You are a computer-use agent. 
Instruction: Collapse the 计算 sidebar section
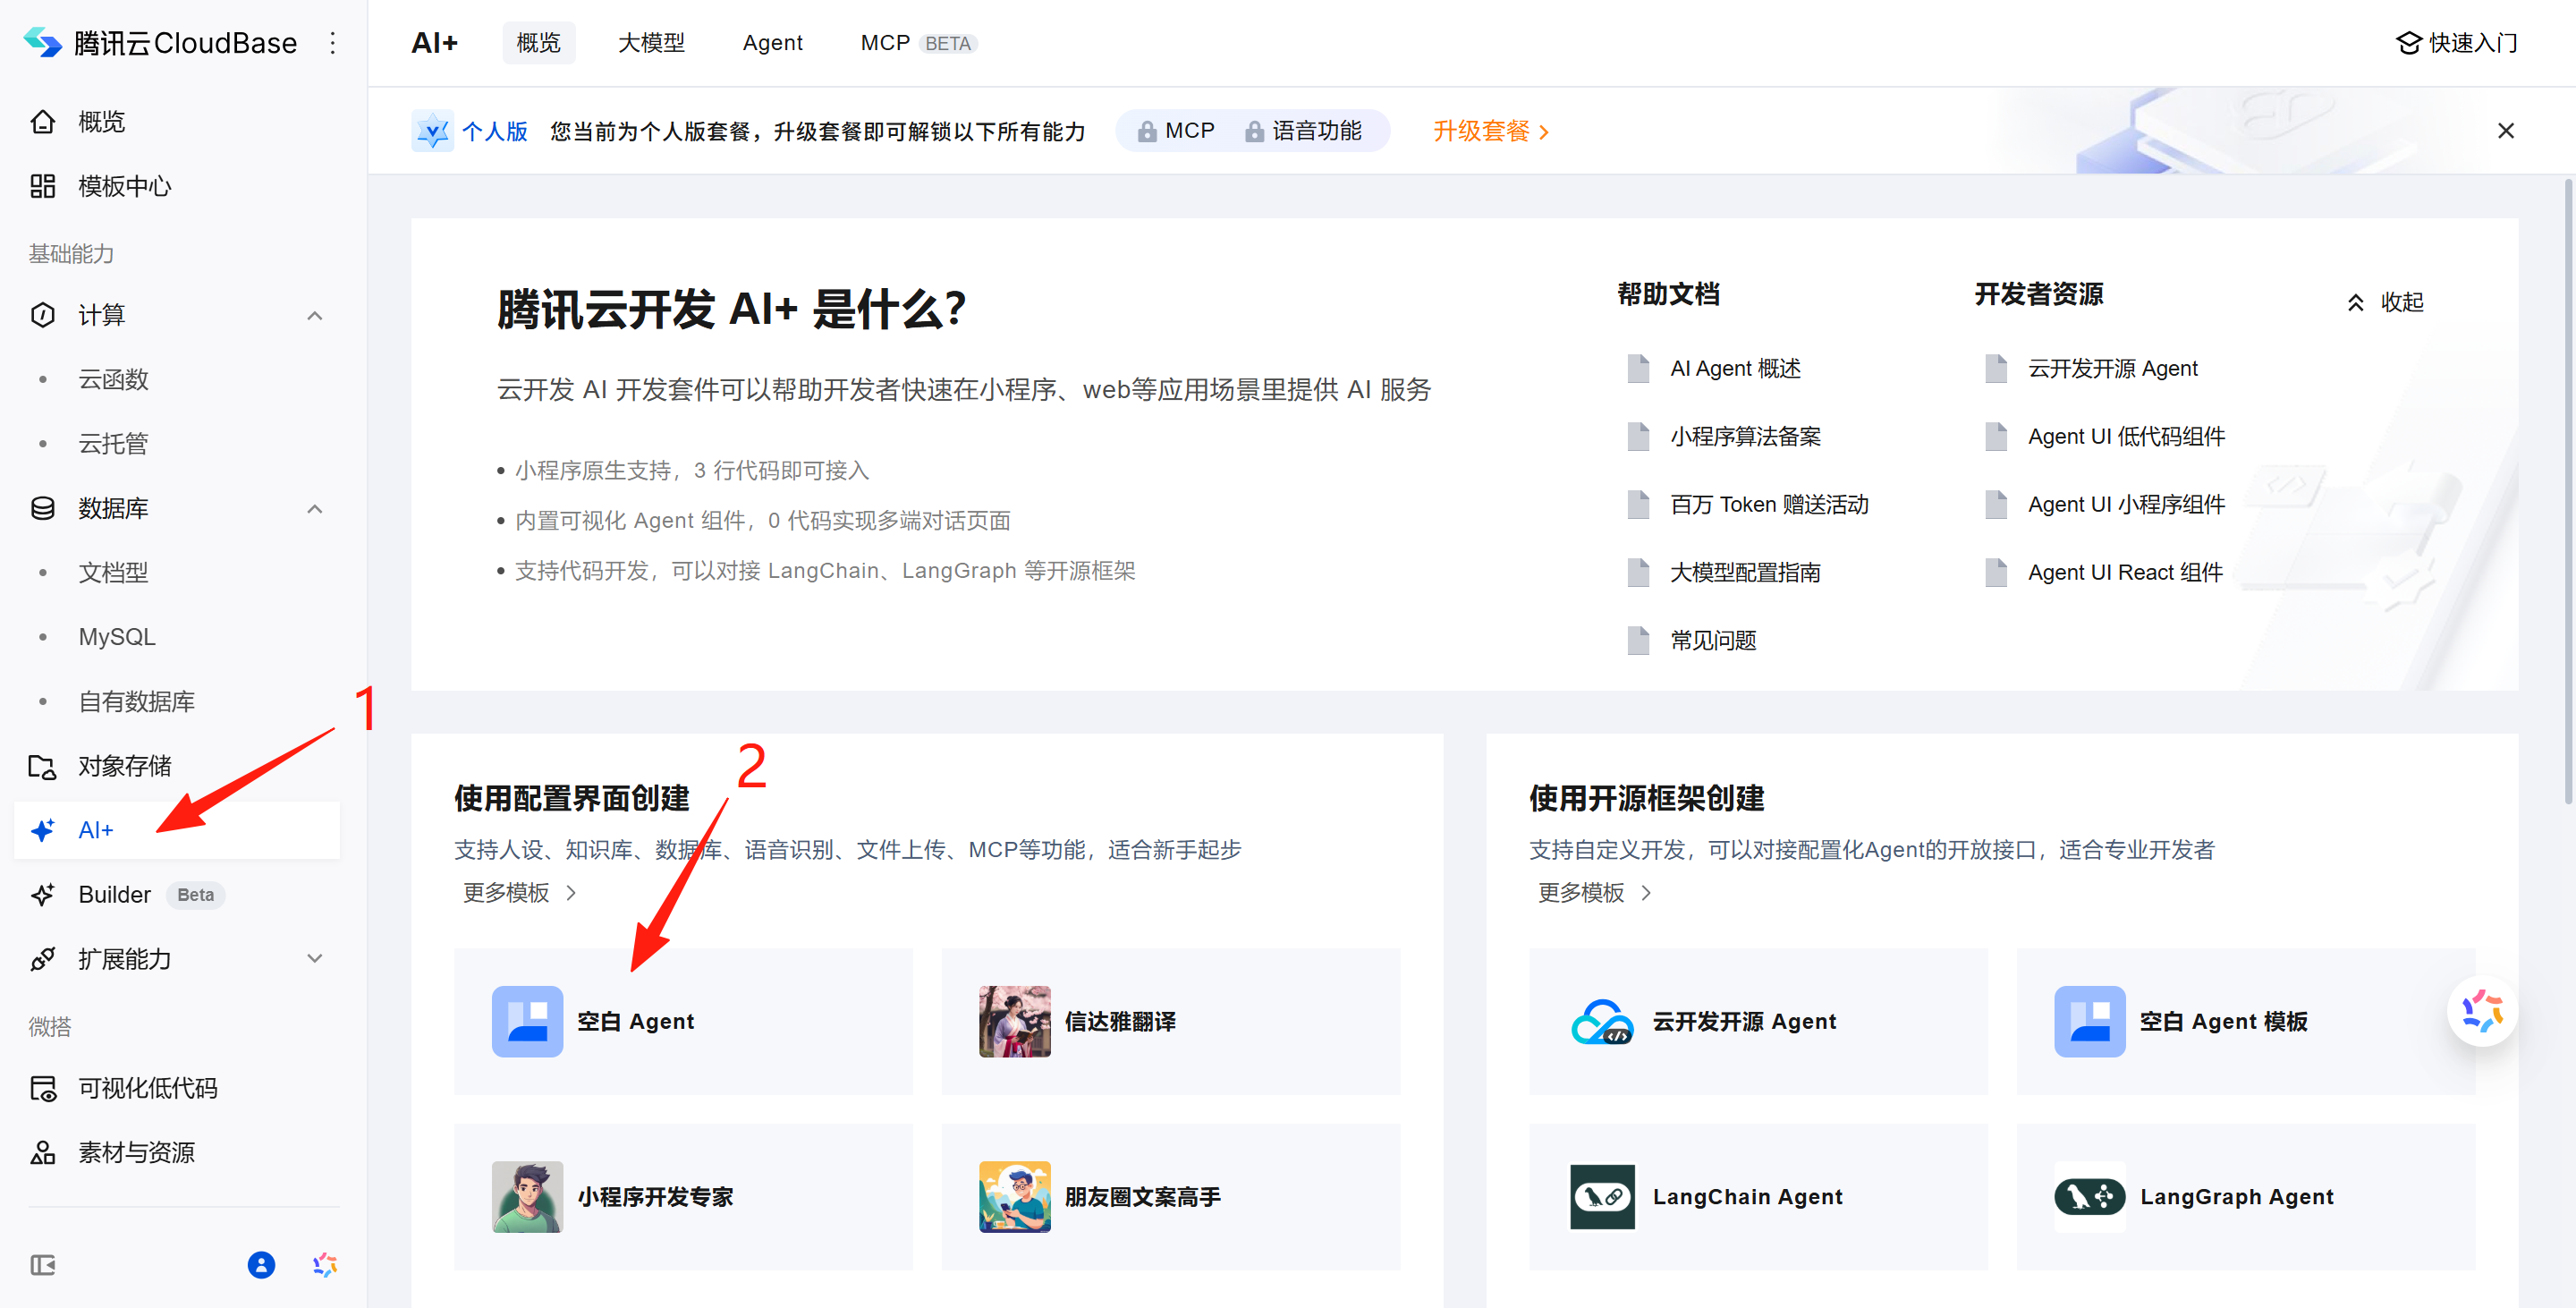(x=315, y=316)
